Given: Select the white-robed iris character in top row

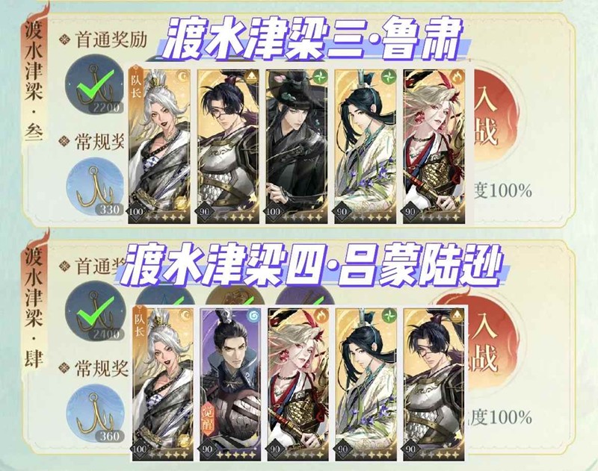Looking at the screenshot, I should [366, 146].
